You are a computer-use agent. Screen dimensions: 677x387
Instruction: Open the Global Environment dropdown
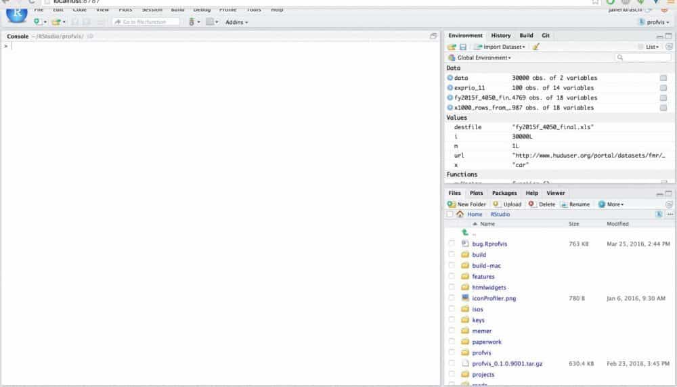click(480, 58)
